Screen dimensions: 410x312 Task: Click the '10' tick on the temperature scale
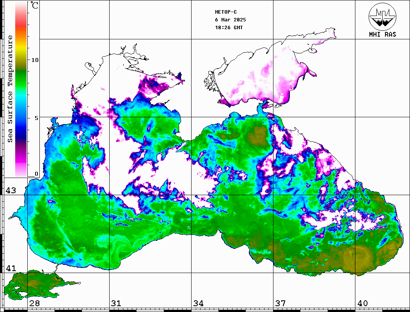click(35, 60)
